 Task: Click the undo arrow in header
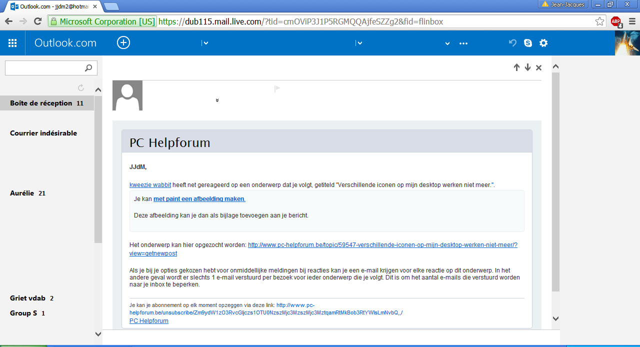(512, 43)
